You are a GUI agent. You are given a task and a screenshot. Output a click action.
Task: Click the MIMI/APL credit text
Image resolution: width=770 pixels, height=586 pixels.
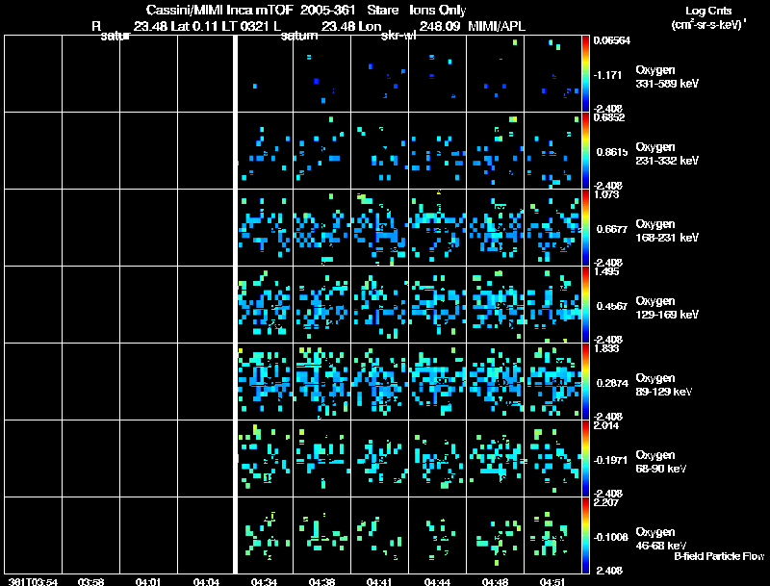[497, 26]
